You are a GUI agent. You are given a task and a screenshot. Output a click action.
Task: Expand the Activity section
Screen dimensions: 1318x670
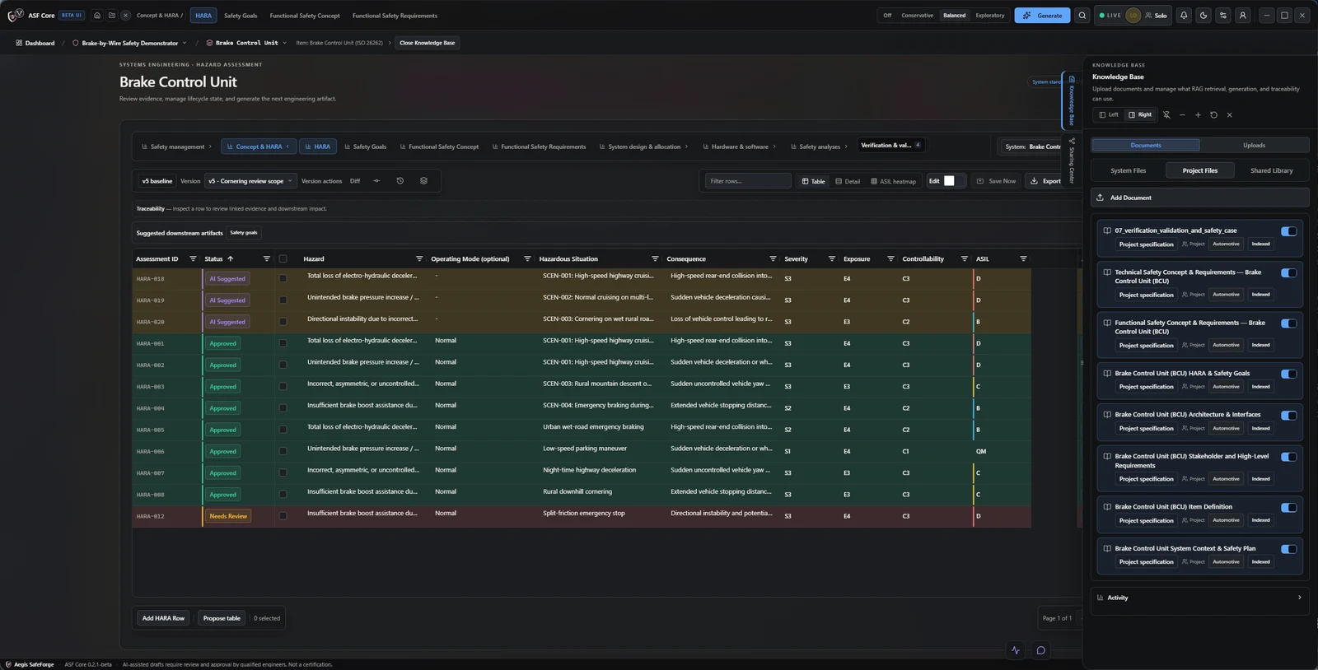(x=1199, y=598)
